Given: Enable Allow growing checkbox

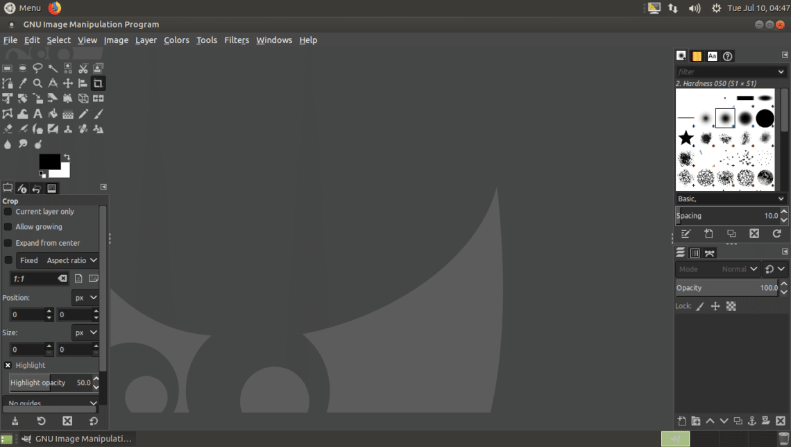Looking at the screenshot, I should pos(8,226).
